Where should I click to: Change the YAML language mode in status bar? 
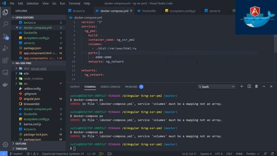[239, 154]
